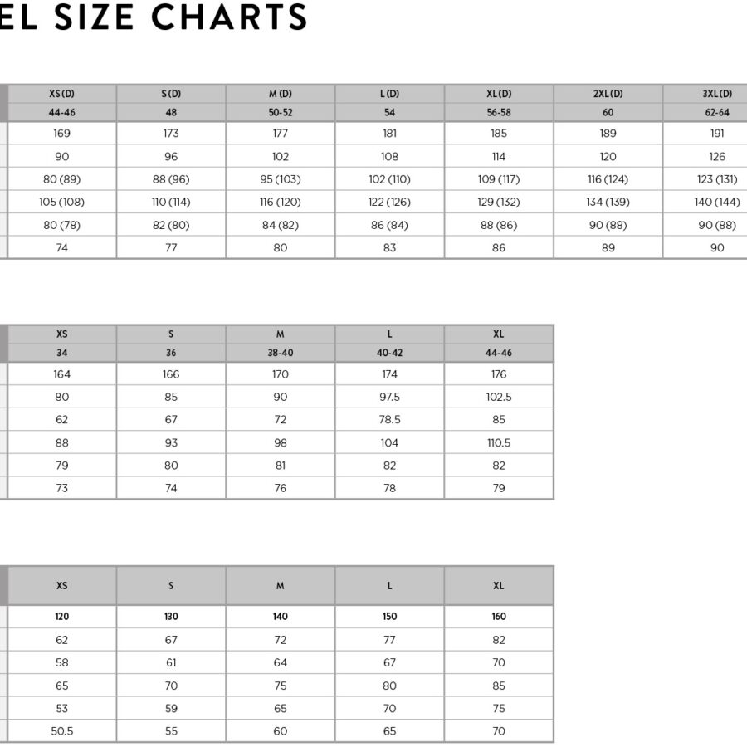This screenshot has width=747, height=747.
Task: Select the 105 (108) measurement cell
Action: (62, 202)
